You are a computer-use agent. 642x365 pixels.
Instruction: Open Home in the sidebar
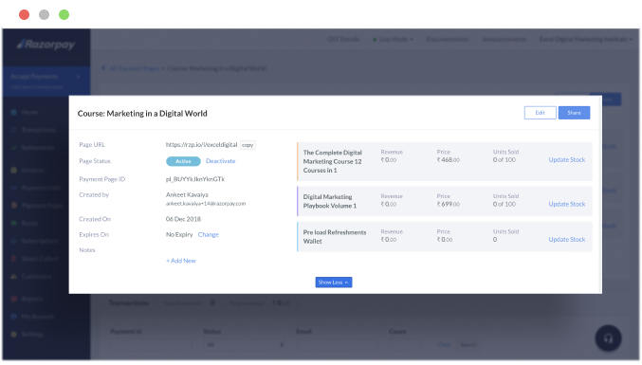(x=29, y=112)
